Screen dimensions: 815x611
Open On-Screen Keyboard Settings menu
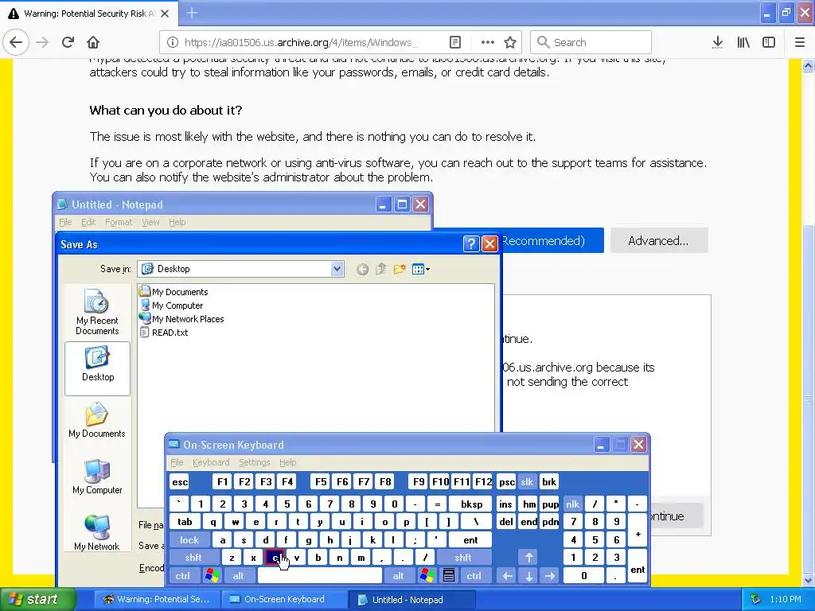(254, 462)
